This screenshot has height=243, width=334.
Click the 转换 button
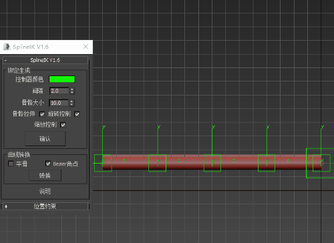pyautogui.click(x=45, y=176)
